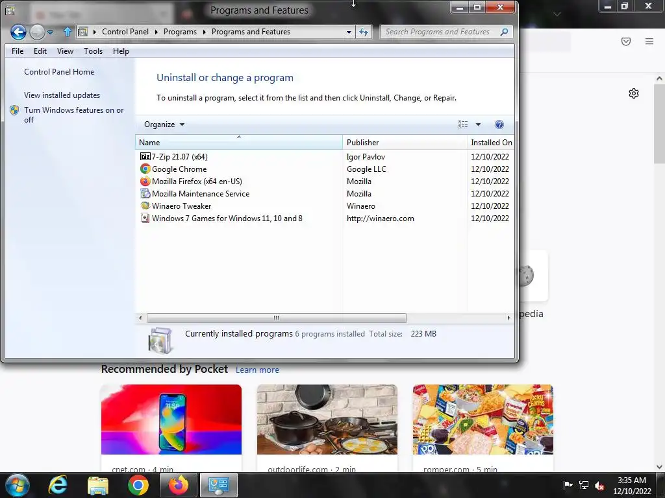The height and width of the screenshot is (498, 665).
Task: Click the installed programs icon in details pane
Action: [160, 340]
